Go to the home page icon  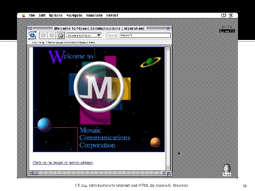[x=61, y=35]
